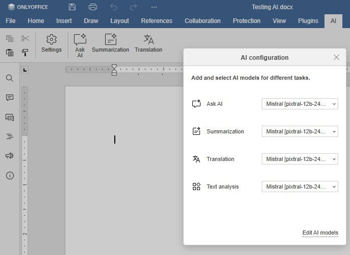Click the Copy style paint roller icon
This screenshot has height=255, width=350.
(x=25, y=53)
